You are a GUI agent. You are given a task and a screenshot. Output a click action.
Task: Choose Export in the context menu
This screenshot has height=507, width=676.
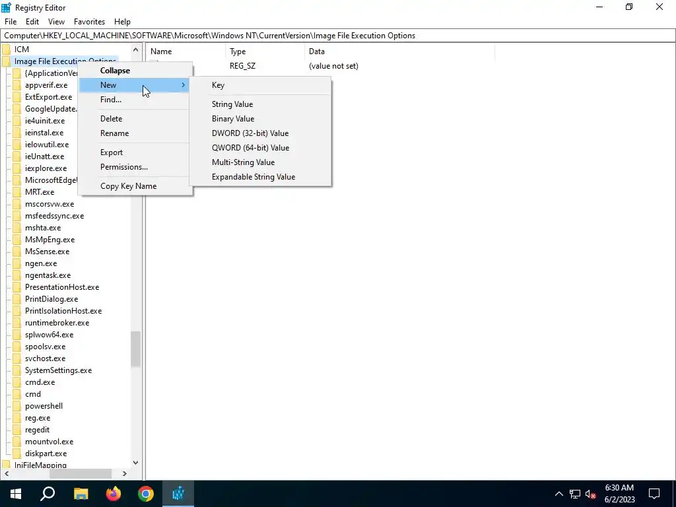click(135, 152)
